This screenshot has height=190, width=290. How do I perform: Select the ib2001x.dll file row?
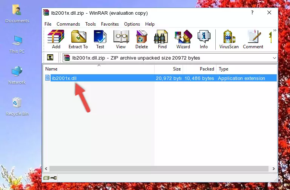pos(160,78)
